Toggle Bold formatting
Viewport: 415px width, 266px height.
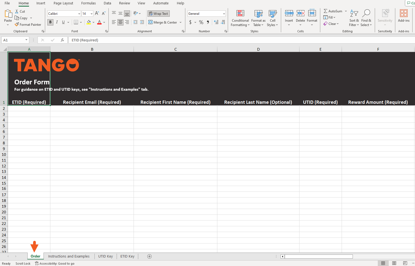[50, 22]
